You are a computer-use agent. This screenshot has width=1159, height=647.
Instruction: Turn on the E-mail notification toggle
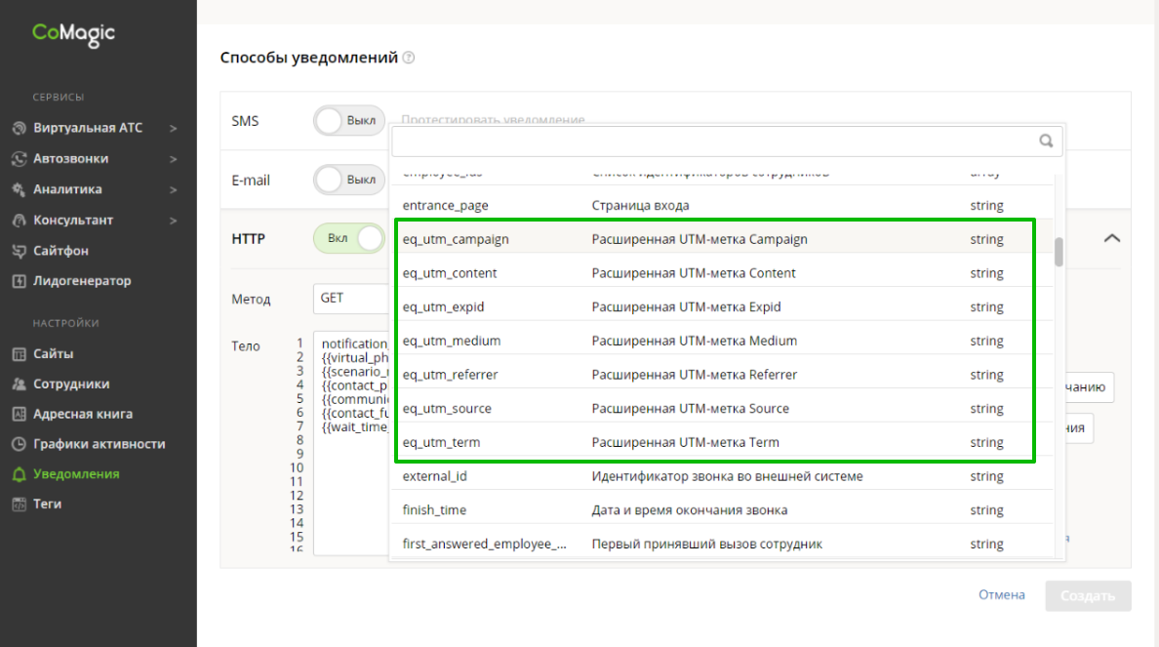pyautogui.click(x=349, y=181)
